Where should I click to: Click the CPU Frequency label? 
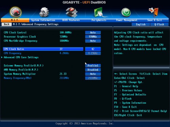pos(13,53)
